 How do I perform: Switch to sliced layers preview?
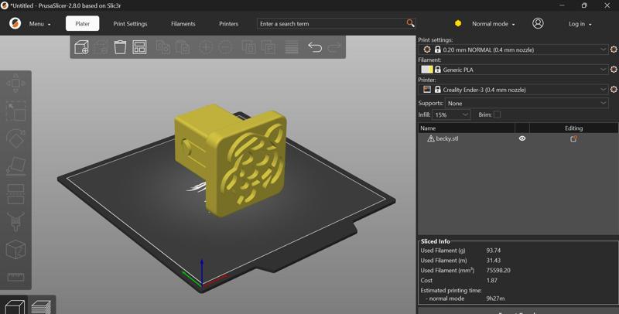pyautogui.click(x=41, y=306)
